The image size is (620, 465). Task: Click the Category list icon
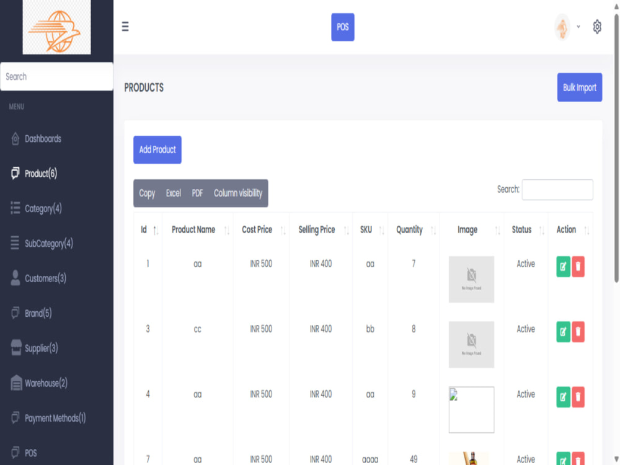(15, 208)
